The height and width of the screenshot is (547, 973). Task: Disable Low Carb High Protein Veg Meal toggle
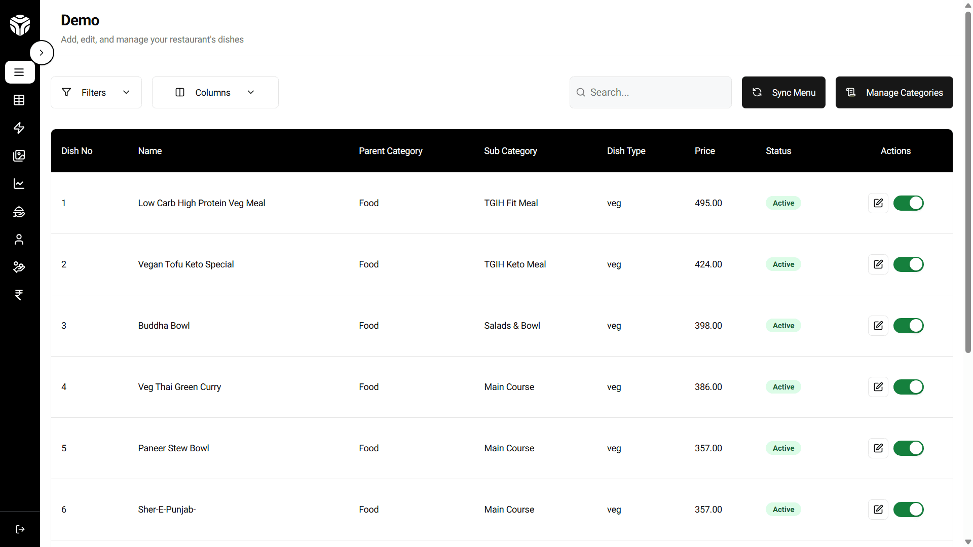[x=908, y=203]
